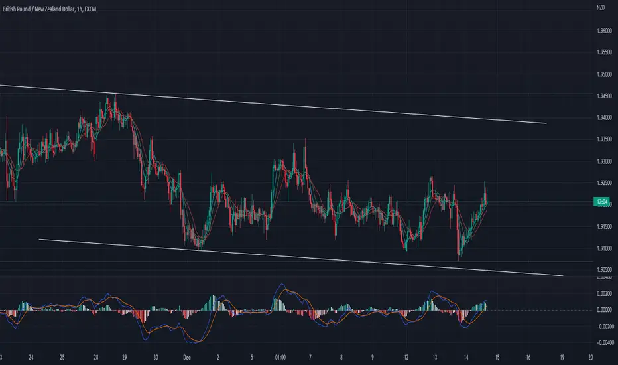Click the 1.95500 price axis label
The height and width of the screenshot is (365, 618).
[604, 52]
